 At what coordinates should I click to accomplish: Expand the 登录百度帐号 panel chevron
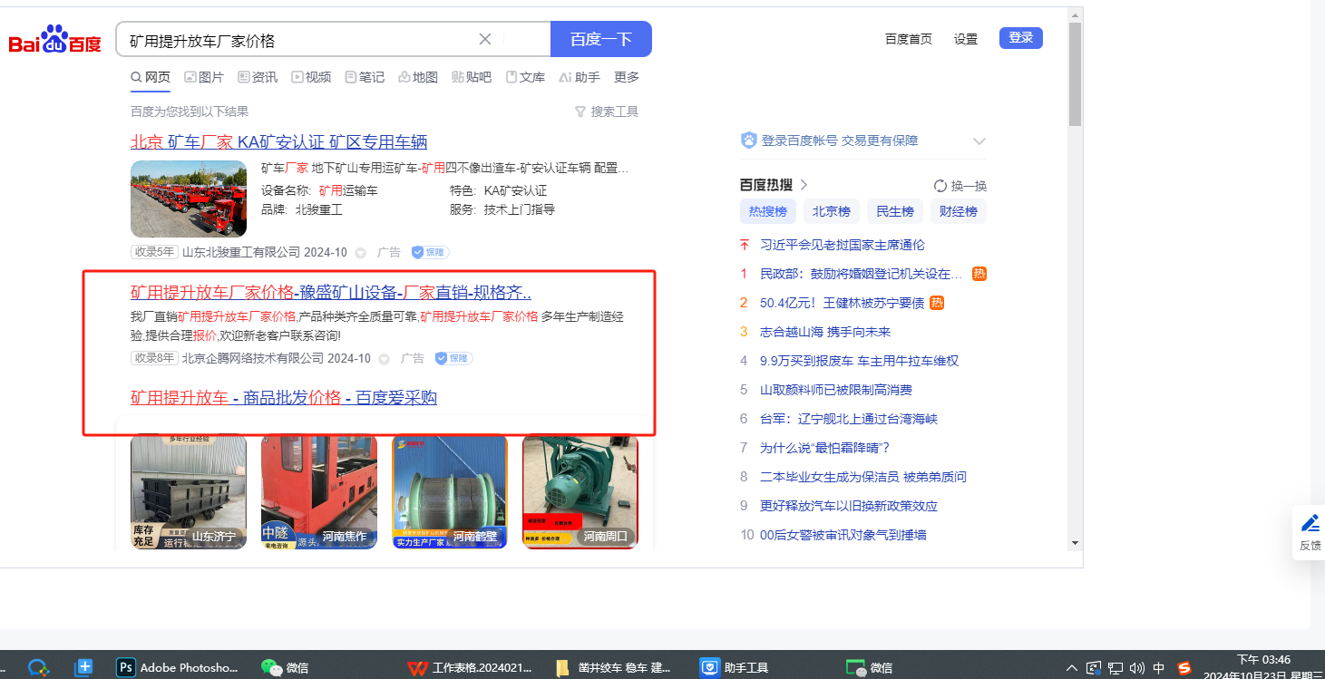[979, 141]
